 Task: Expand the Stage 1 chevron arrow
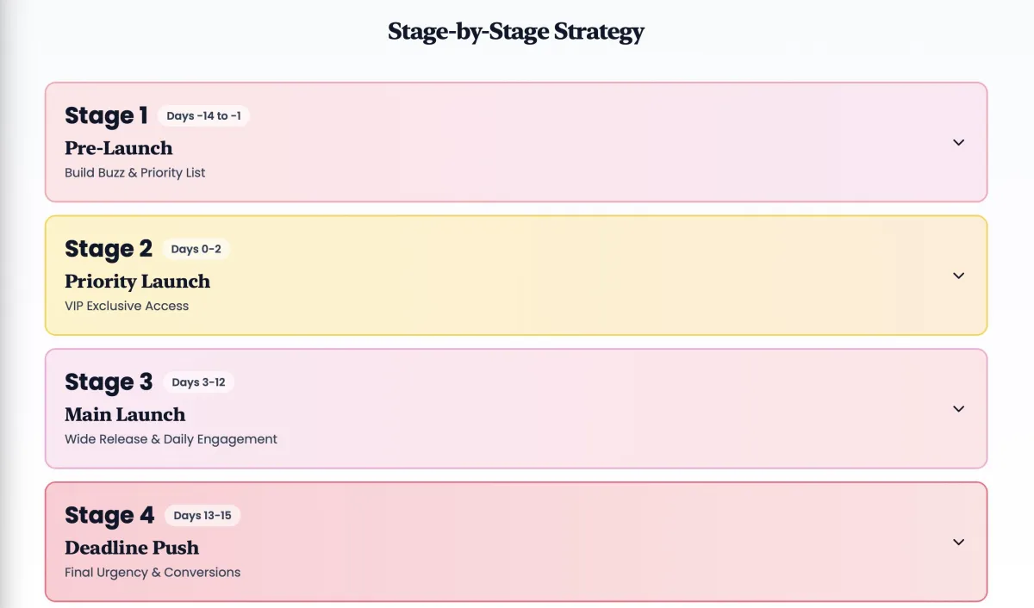point(958,142)
